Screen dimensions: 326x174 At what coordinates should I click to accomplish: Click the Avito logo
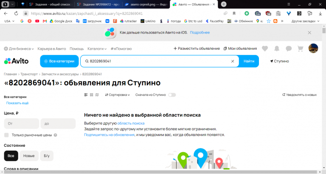16,61
